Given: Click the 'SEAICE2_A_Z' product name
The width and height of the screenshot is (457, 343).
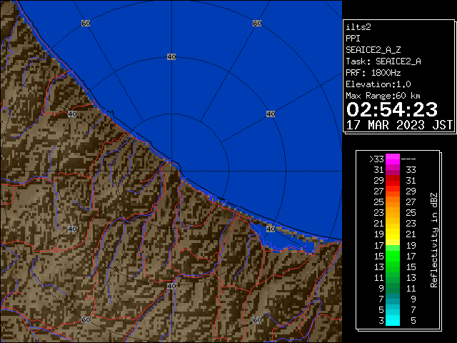Looking at the screenshot, I should (373, 50).
